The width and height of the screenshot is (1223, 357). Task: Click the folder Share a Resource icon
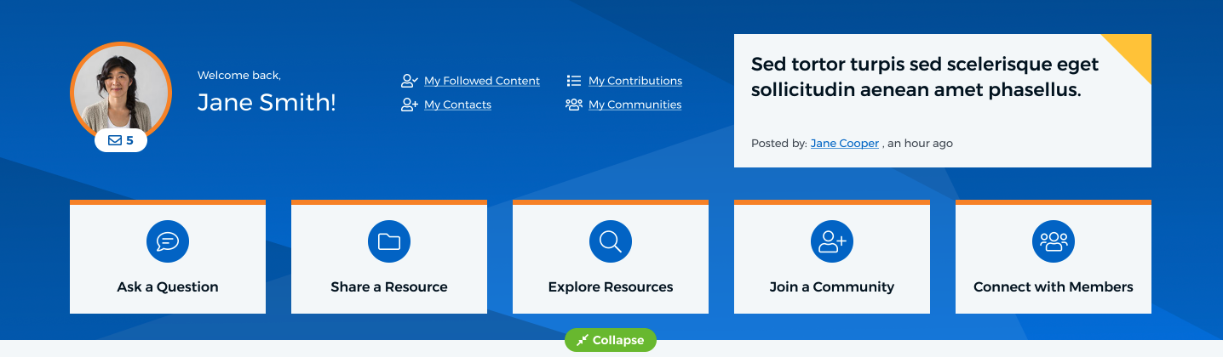tap(389, 241)
